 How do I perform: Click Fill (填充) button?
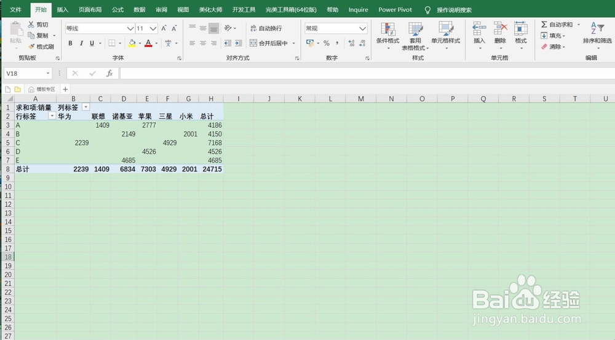[x=553, y=36]
